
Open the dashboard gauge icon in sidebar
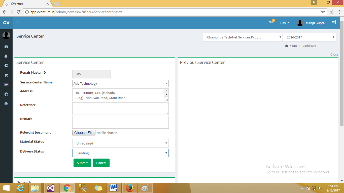[x=6, y=47]
